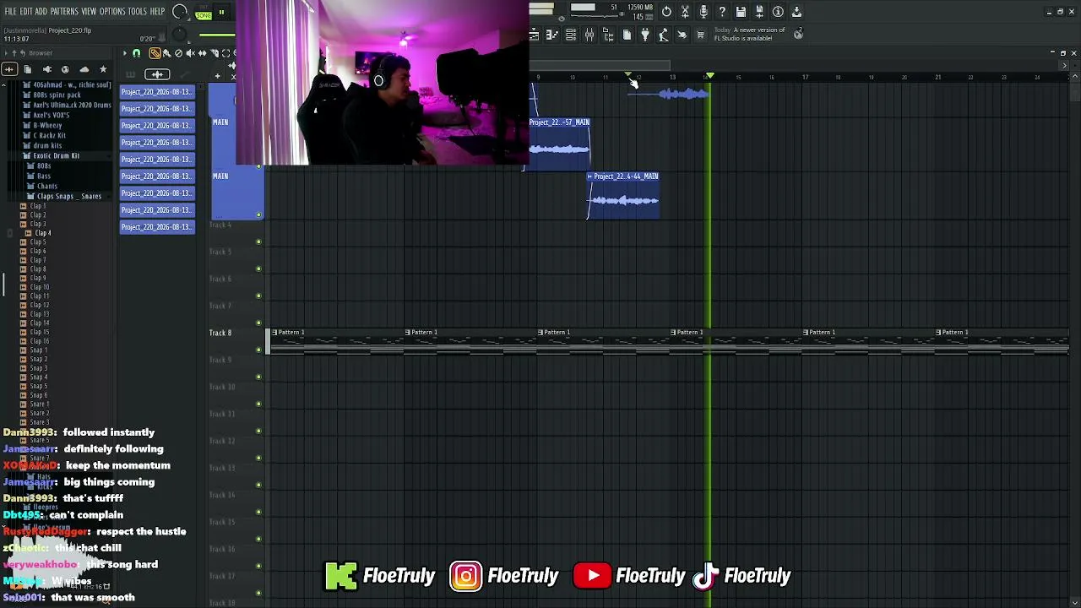Toggle the Song mode button
The height and width of the screenshot is (608, 1081).
pyautogui.click(x=204, y=15)
